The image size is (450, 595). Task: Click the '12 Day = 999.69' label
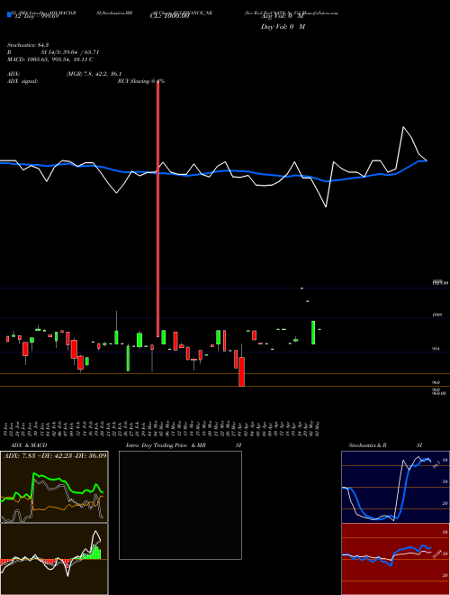35,17
